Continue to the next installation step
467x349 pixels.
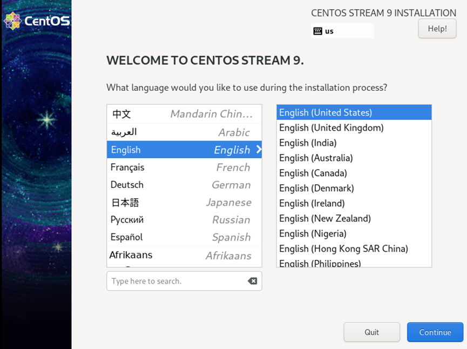[x=435, y=332]
